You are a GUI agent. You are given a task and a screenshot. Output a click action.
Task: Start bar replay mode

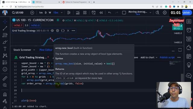(x=101, y=13)
